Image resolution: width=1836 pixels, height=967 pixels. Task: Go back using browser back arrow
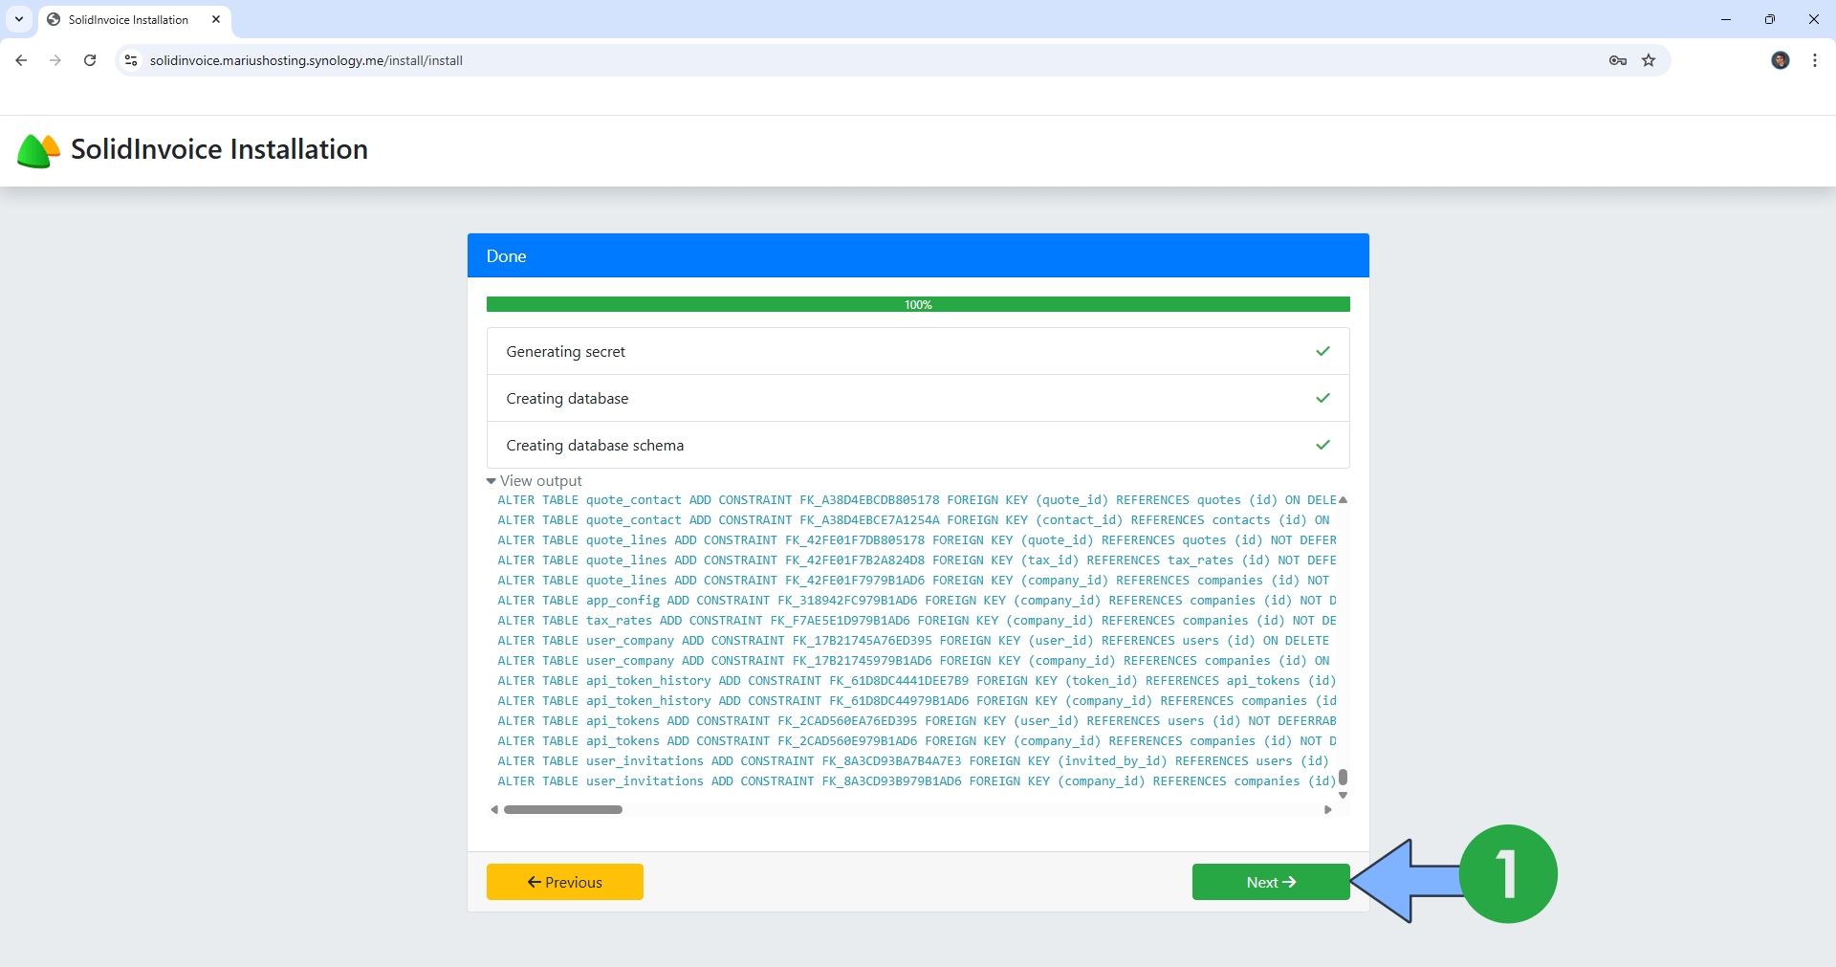tap(21, 60)
